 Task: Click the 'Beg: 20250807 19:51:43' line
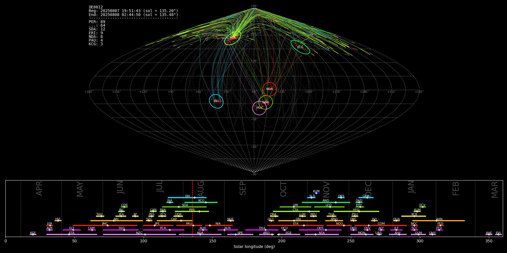[x=134, y=11]
